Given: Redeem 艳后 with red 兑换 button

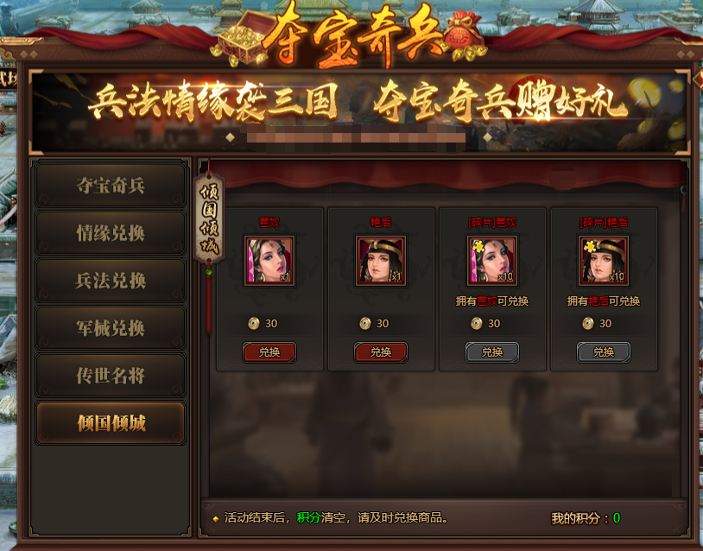Looking at the screenshot, I should click(x=381, y=352).
